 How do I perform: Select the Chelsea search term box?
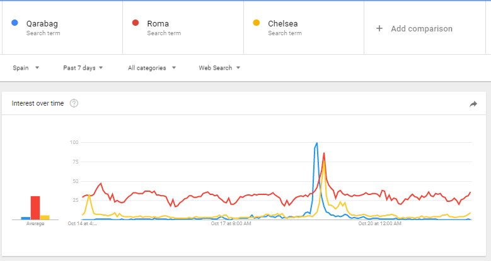tap(304, 28)
